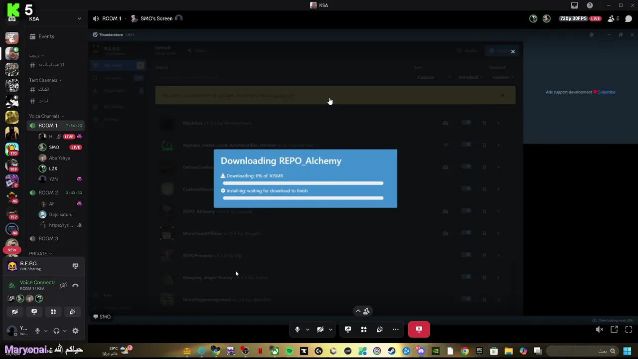Open user AF in ROOM 2
Screen dimensions: 638x359
[x=52, y=204]
